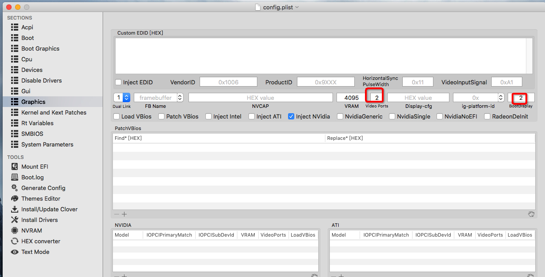Select Disable Drivers list icon
This screenshot has width=545, height=277.
click(14, 80)
